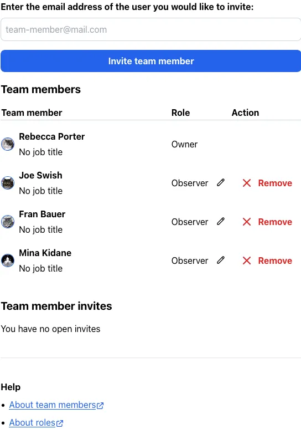Select the name Fran Bauer

(x=42, y=214)
